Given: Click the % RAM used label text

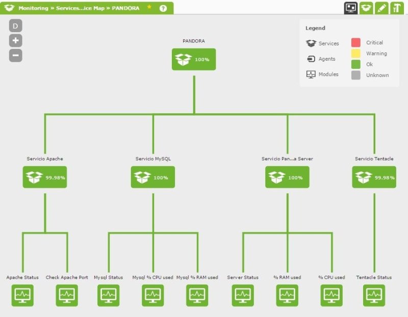Looking at the screenshot, I should pyautogui.click(x=287, y=277).
